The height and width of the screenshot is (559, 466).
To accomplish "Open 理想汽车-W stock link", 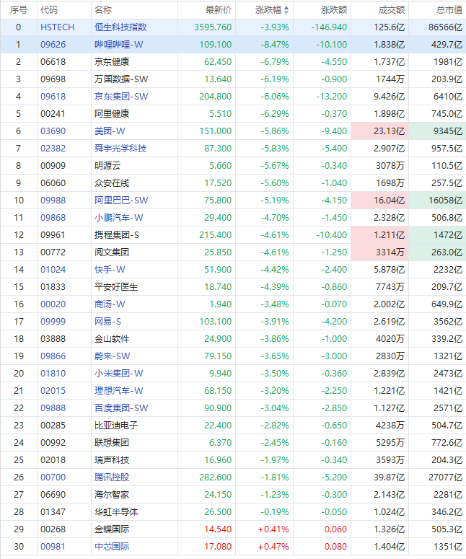I will coord(119,391).
